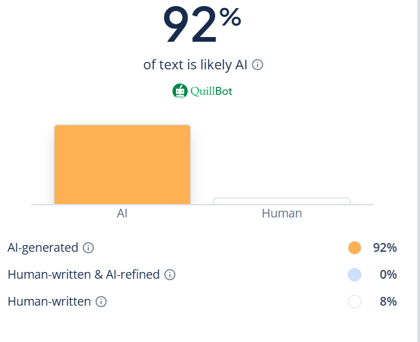Screen dimensions: 420x342
Task: Click the 8% value in Human-written row
Action: point(388,302)
